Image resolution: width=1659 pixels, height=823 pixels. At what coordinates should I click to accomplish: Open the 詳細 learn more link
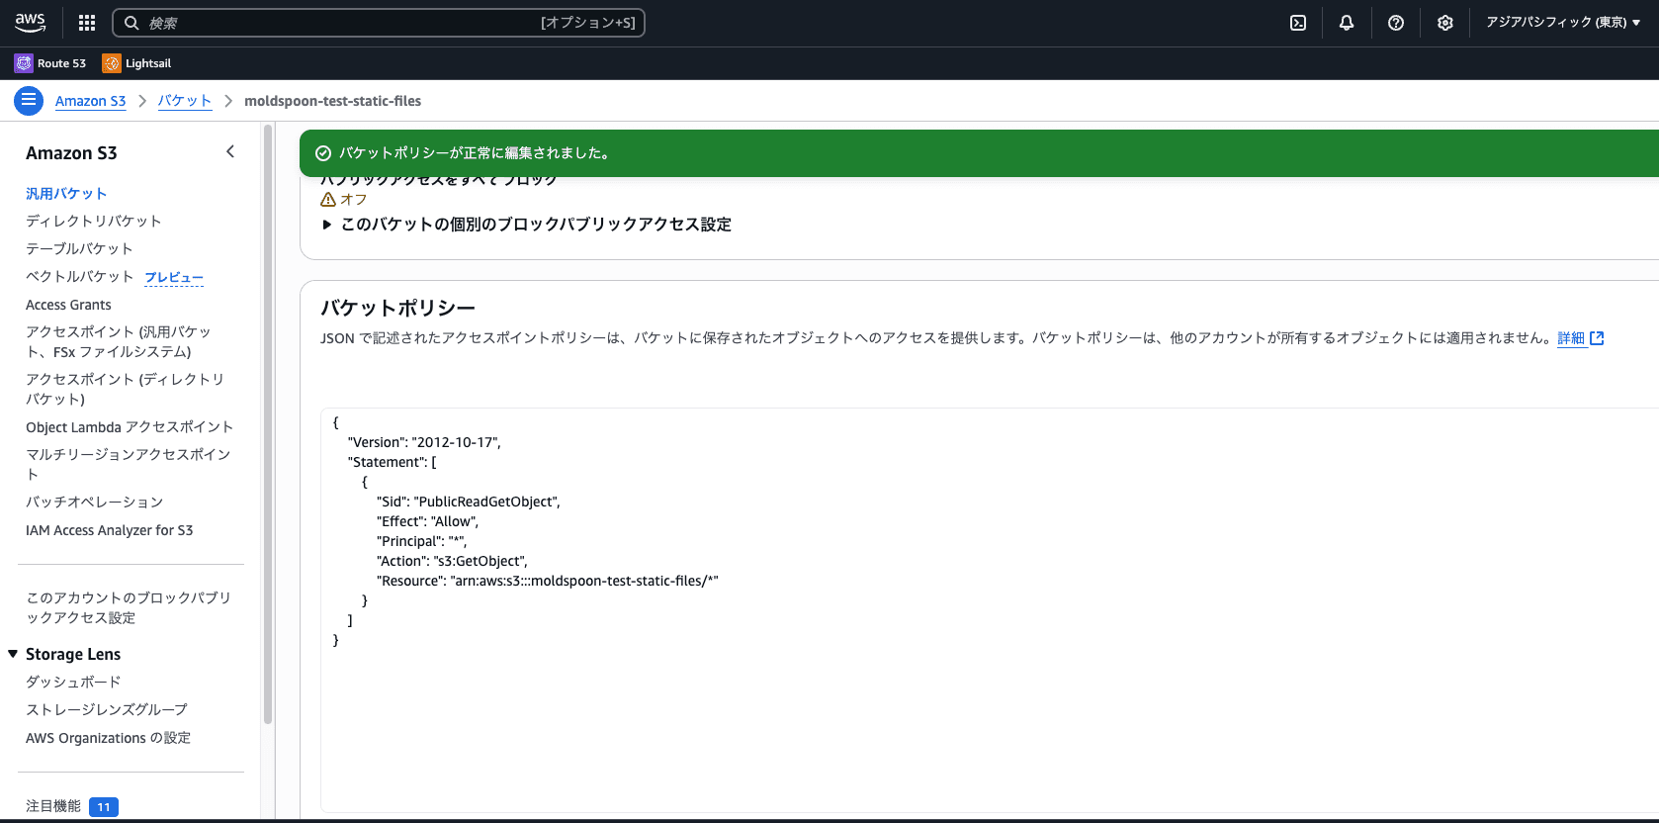tap(1571, 338)
